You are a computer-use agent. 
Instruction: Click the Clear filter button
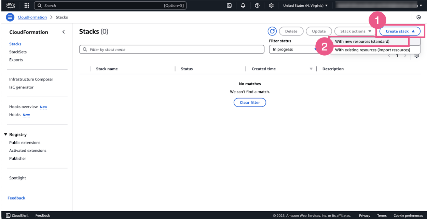(x=250, y=102)
